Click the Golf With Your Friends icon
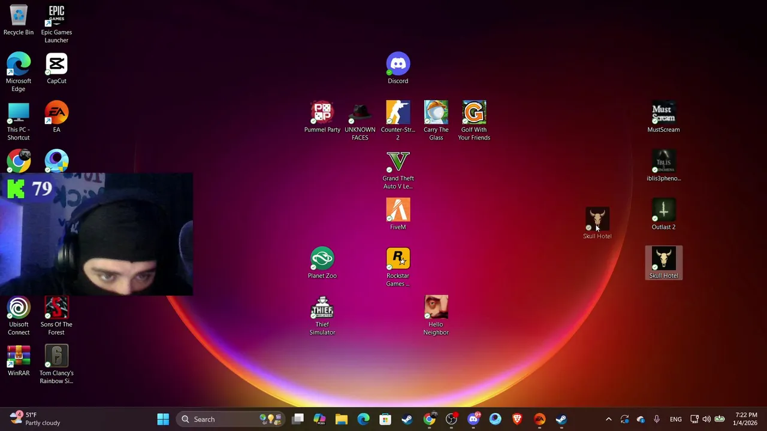The width and height of the screenshot is (767, 431). [x=474, y=121]
